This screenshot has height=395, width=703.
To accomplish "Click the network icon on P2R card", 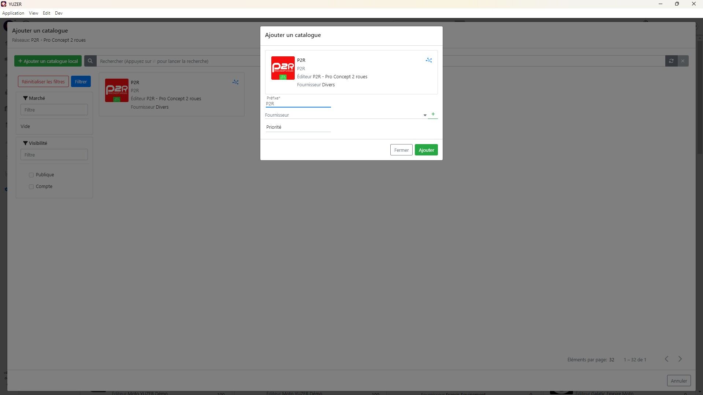I will 235,82.
